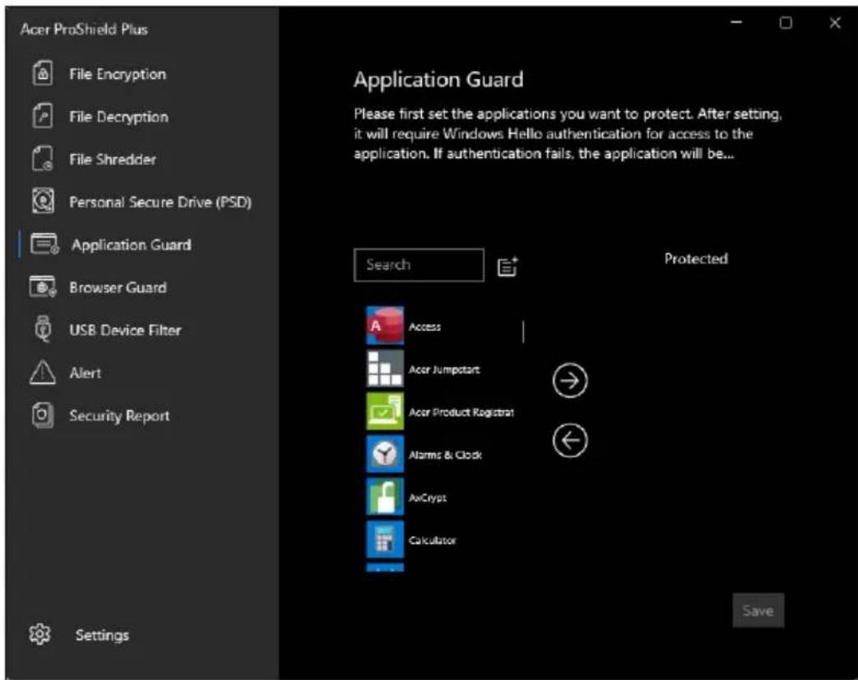The width and height of the screenshot is (858, 680).
Task: Click the Application Guard sidebar icon
Action: coord(44,245)
